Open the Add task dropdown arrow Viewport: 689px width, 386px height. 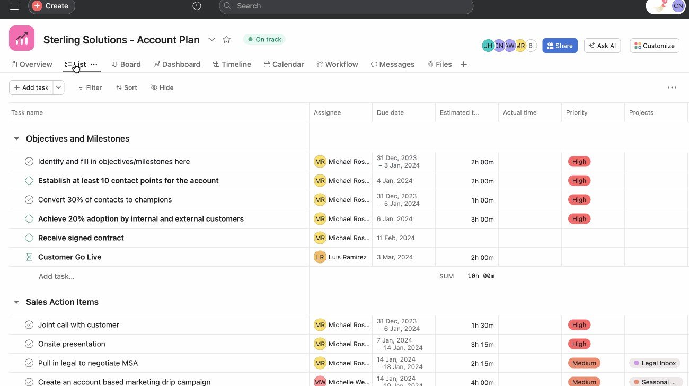click(58, 87)
